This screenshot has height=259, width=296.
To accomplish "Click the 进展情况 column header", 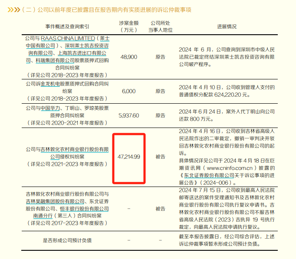I will pyautogui.click(x=227, y=26).
